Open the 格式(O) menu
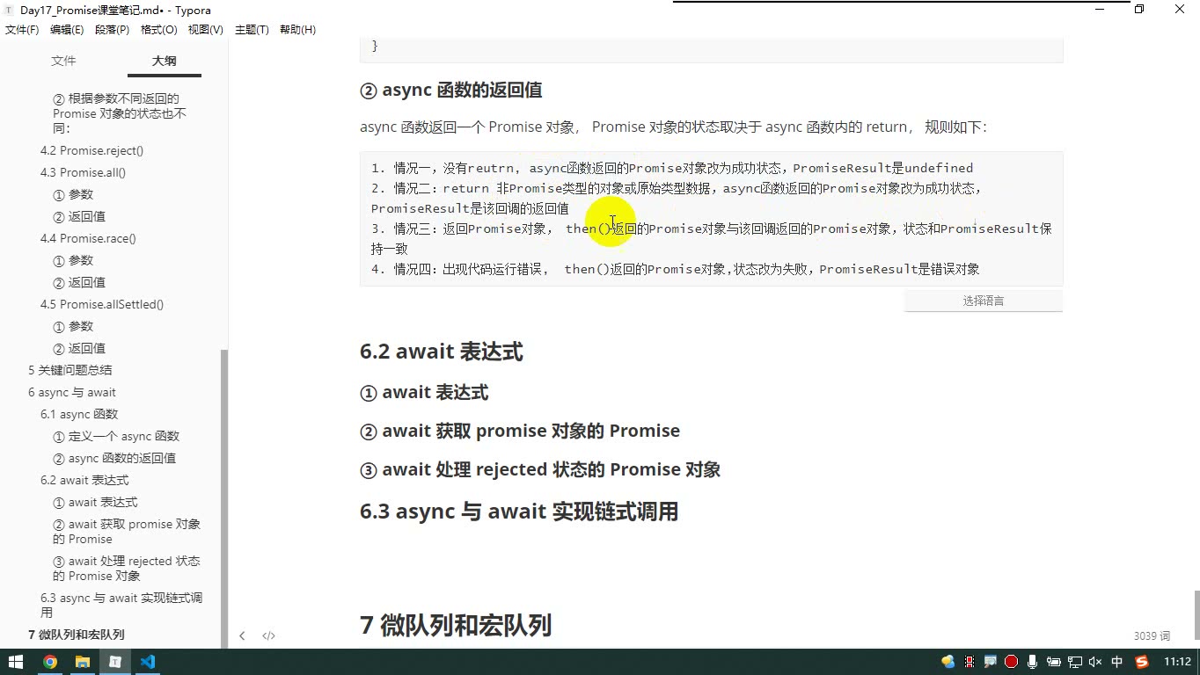This screenshot has height=675, width=1200. 159,30
